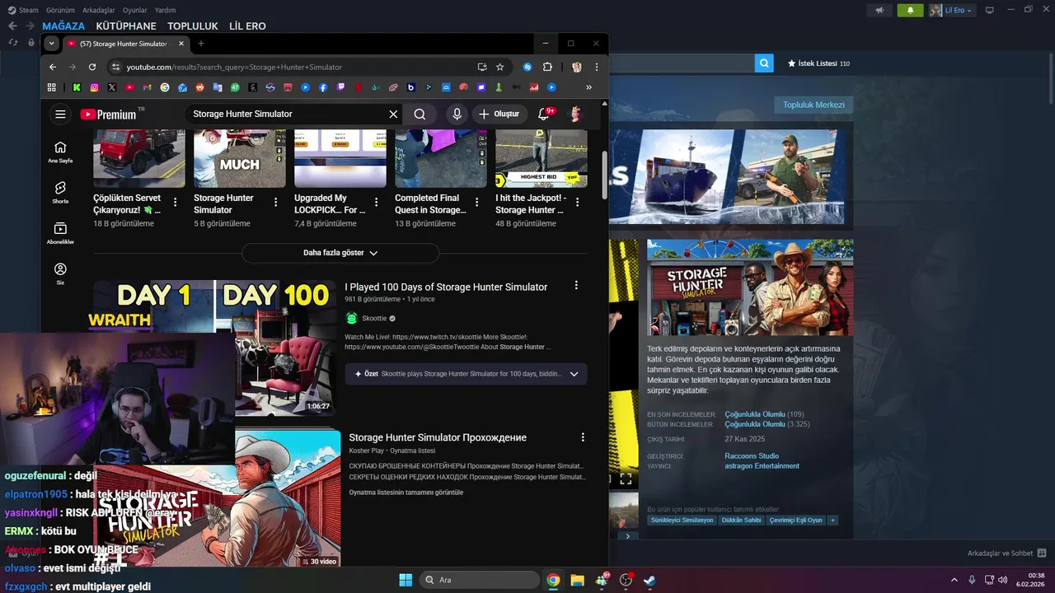Open Steam Oyunlar menu
The image size is (1055, 593).
coord(135,11)
